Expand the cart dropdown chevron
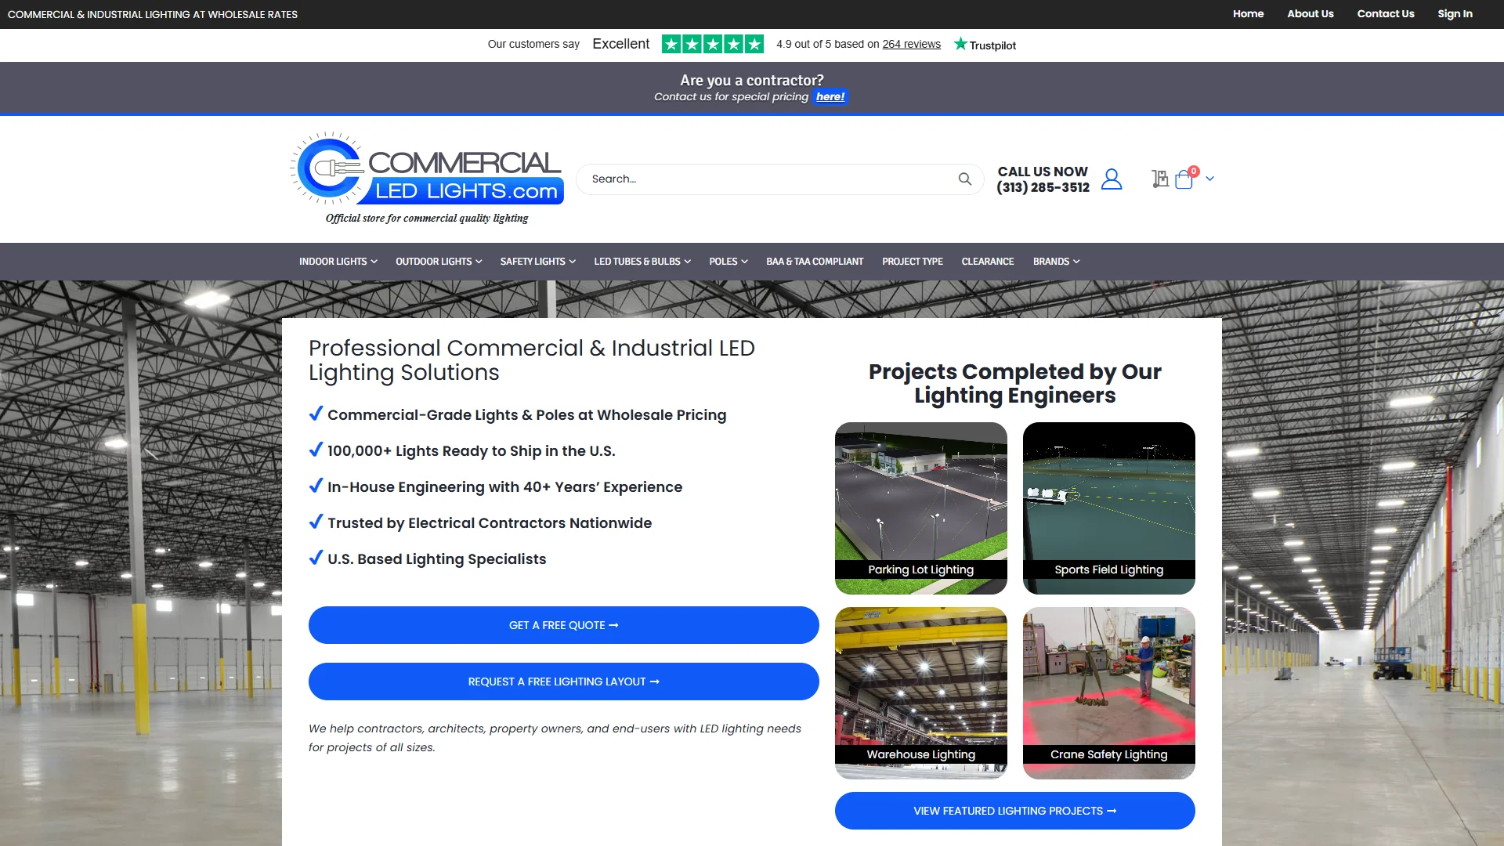1504x846 pixels. 1209,179
